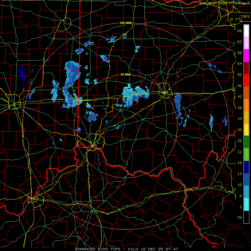Pick the dark red legend swatch
The width and height of the screenshot is (251, 251).
[246, 68]
